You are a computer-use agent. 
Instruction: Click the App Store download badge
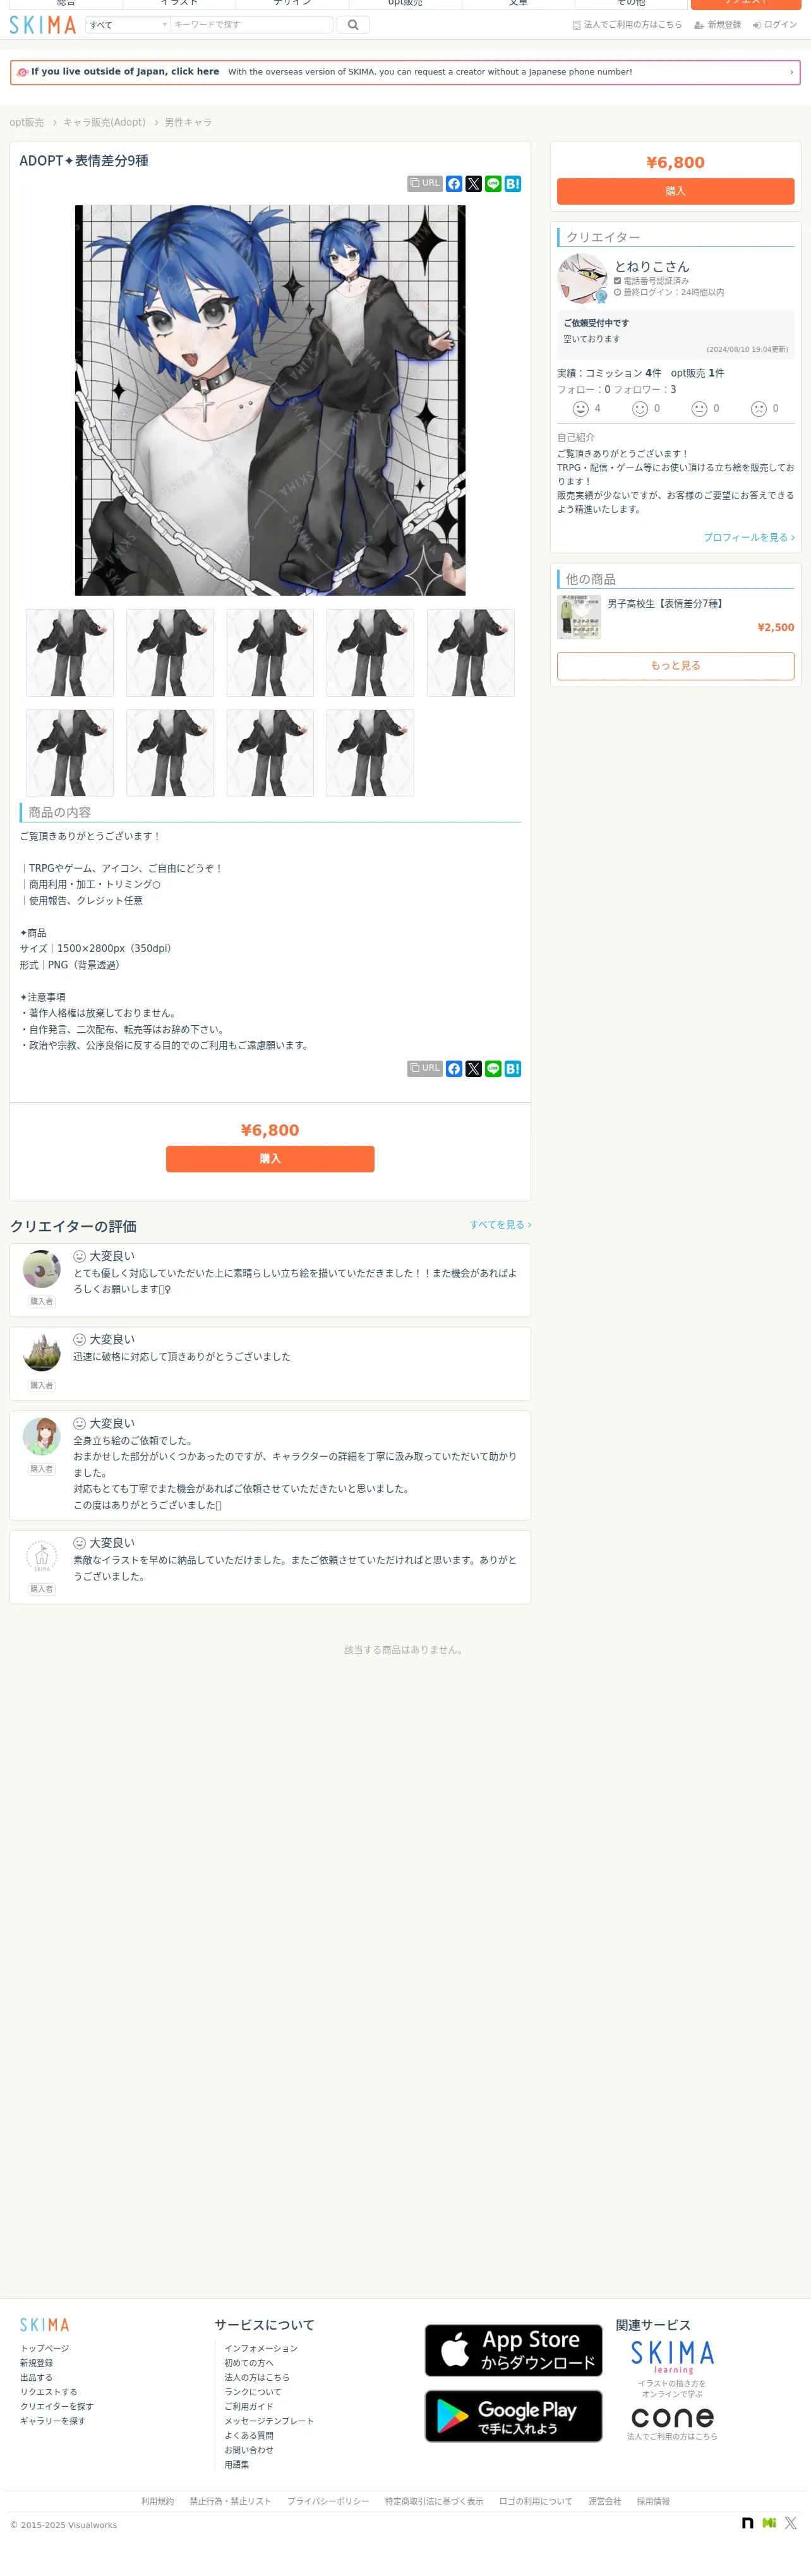pos(514,2350)
